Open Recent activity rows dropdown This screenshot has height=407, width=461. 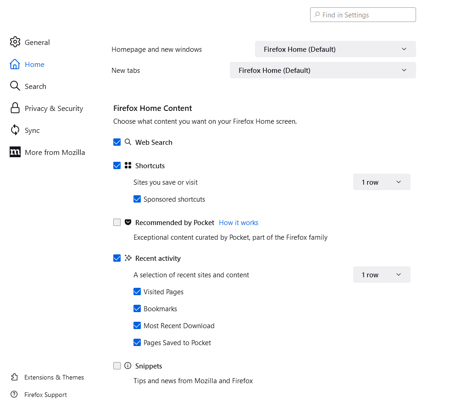coord(382,275)
